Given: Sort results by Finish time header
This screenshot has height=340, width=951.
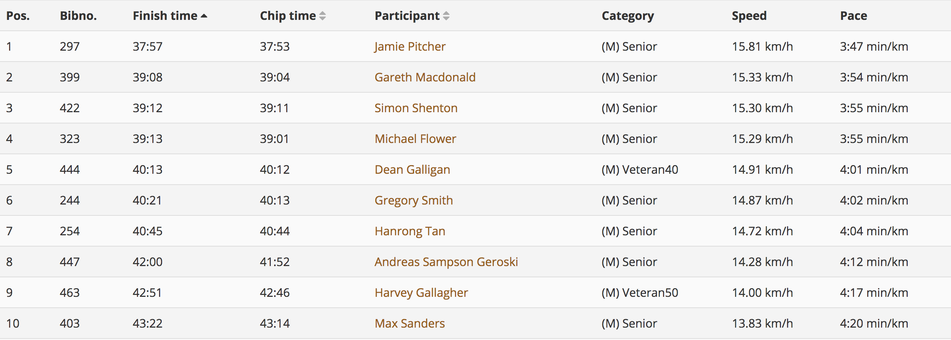Looking at the screenshot, I should pyautogui.click(x=165, y=16).
